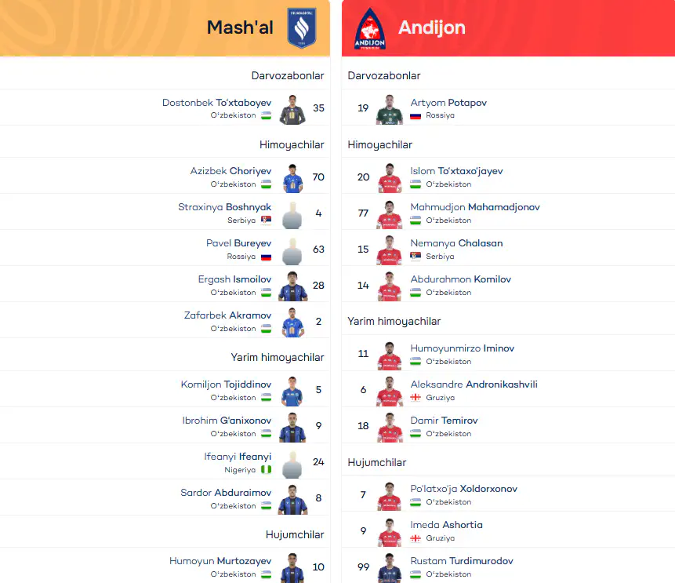This screenshot has width=675, height=583.
Task: Click the placeholder avatar for Pavel Bureyev
Action: coord(292,251)
